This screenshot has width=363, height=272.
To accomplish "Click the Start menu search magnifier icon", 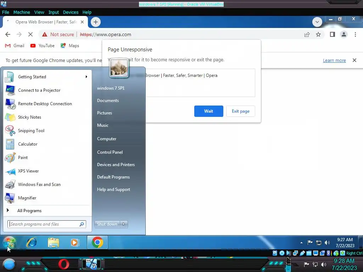I will click(x=82, y=224).
